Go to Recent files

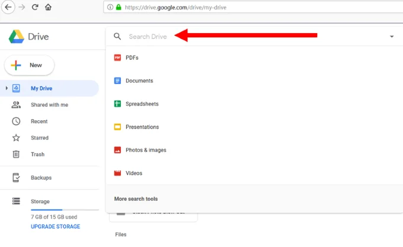(39, 121)
